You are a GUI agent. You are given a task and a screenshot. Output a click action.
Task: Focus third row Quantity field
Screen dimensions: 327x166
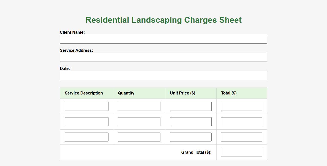point(139,137)
